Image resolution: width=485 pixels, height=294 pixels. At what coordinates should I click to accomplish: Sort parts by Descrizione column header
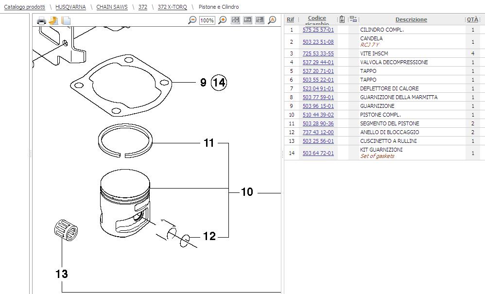[411, 19]
